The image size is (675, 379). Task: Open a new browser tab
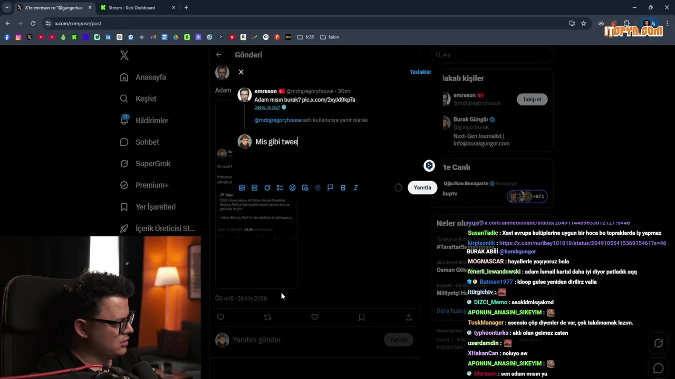186,7
